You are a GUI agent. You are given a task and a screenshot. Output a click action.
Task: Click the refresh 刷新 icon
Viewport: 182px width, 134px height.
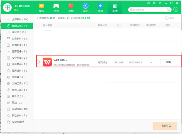pos(167,18)
